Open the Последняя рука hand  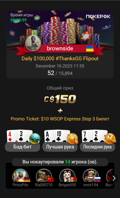point(97,147)
